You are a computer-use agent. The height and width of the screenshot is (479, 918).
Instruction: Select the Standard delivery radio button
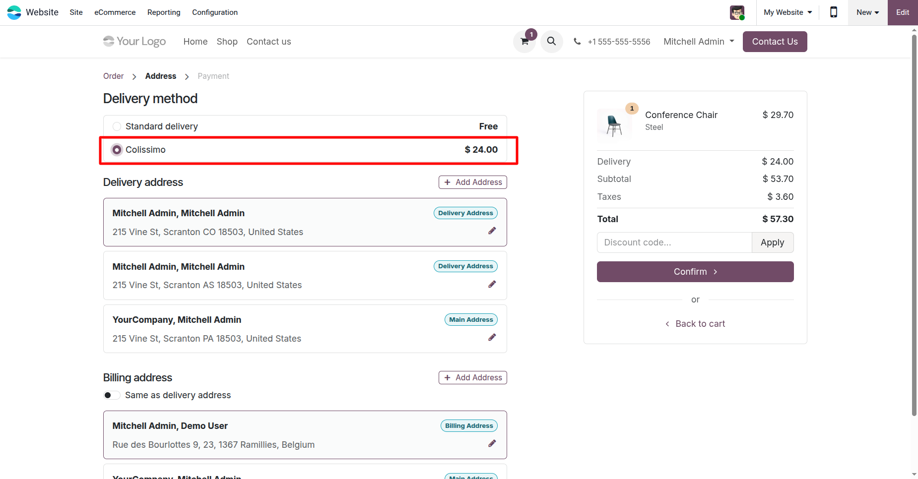(117, 126)
